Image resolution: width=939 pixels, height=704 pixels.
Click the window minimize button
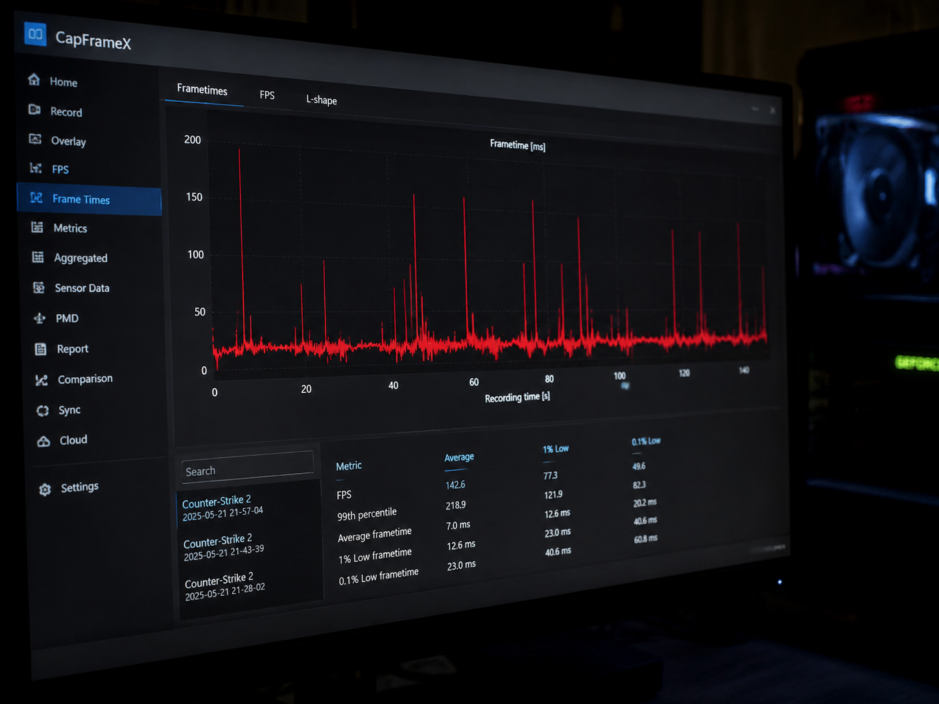point(755,109)
